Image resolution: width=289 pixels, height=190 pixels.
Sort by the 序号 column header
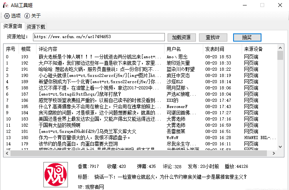point(11,49)
